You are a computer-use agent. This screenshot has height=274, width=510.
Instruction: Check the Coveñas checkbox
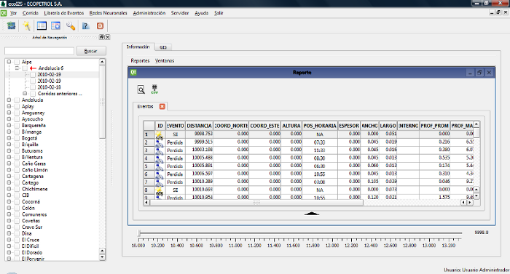[17, 220]
